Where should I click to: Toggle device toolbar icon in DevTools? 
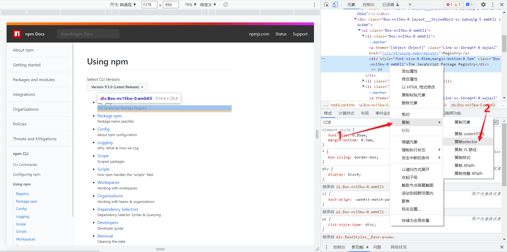click(x=335, y=4)
